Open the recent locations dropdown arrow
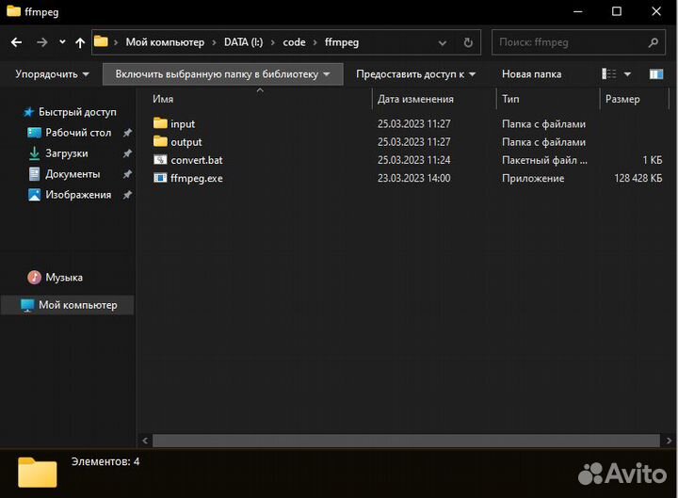678x498 pixels. pos(62,42)
